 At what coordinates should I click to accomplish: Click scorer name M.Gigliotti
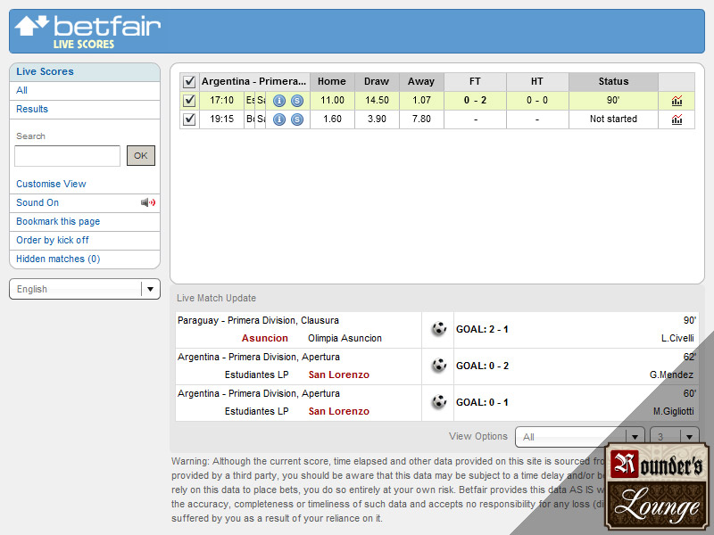(674, 411)
